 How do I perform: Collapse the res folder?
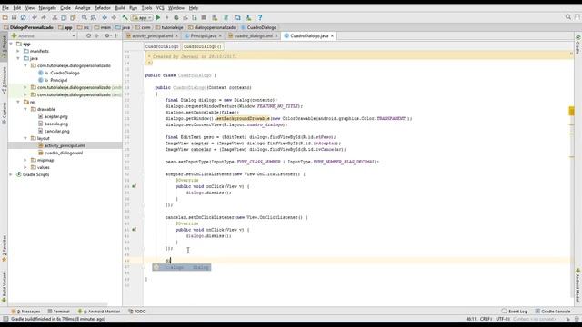[x=18, y=102]
